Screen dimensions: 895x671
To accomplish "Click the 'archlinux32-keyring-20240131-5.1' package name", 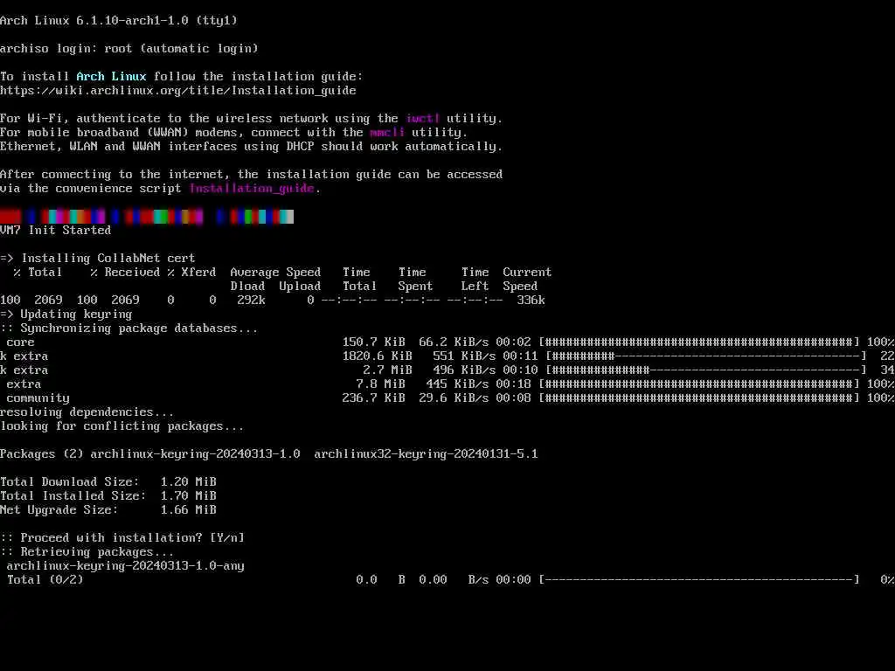I will (x=426, y=453).
